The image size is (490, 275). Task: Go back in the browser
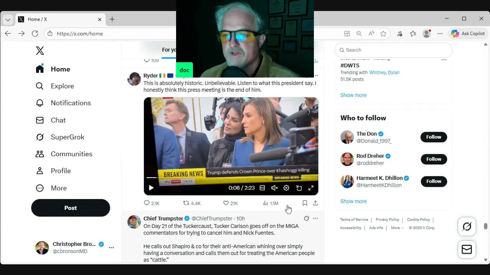pos(8,34)
